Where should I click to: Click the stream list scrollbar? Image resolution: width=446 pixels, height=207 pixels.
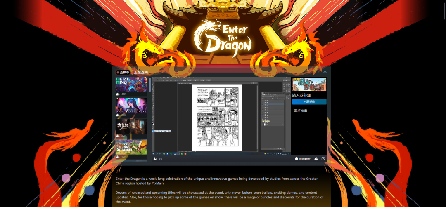[150, 85]
